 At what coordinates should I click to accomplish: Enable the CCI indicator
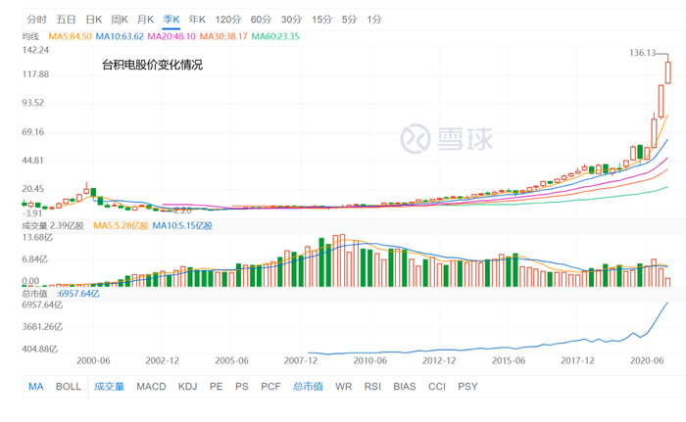point(437,387)
